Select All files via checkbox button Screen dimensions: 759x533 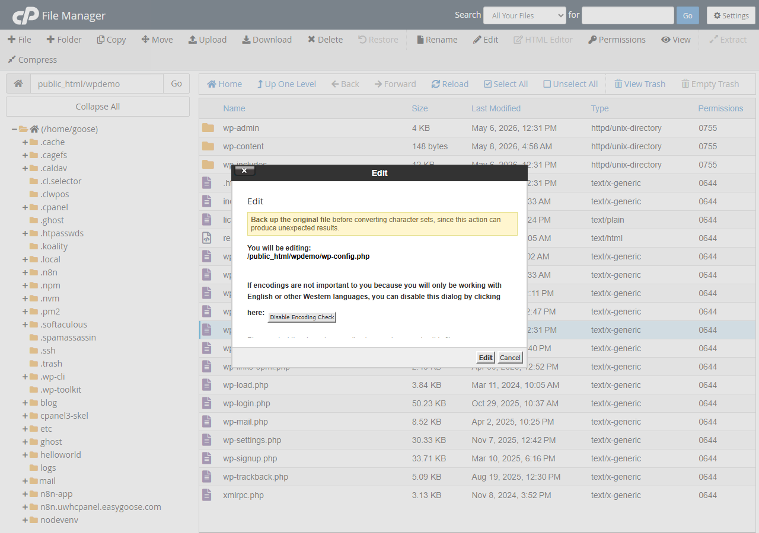pos(506,84)
